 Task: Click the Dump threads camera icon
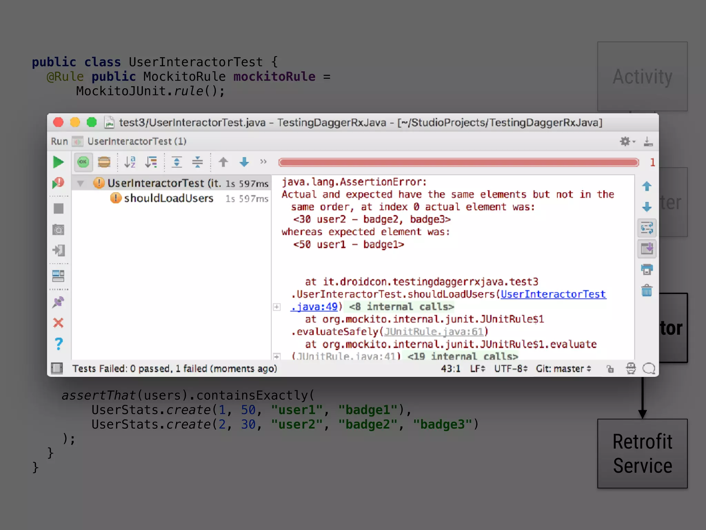58,230
